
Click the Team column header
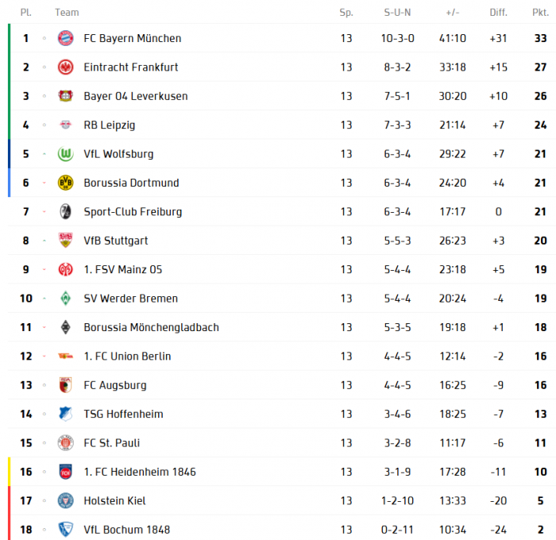coord(67,12)
